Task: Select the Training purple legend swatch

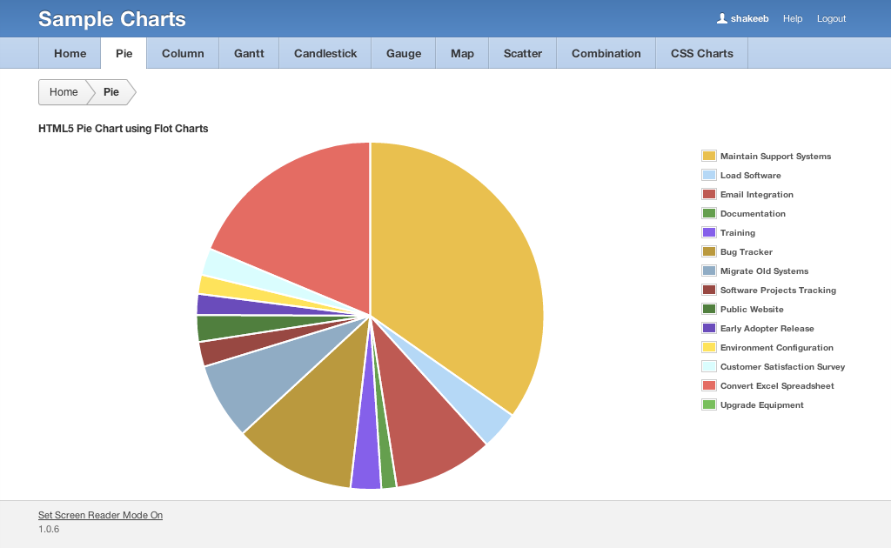Action: coord(708,233)
